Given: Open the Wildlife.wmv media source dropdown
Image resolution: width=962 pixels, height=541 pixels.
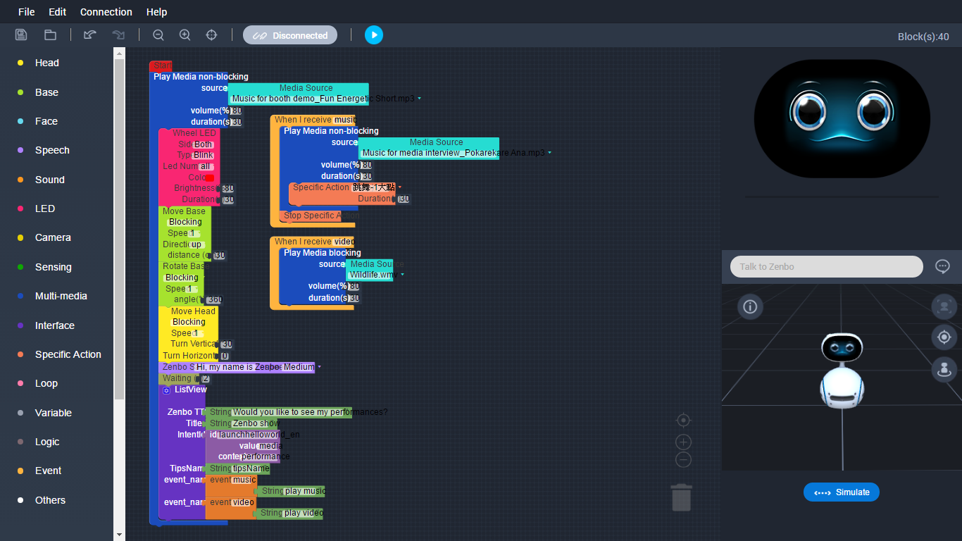Looking at the screenshot, I should [x=402, y=275].
